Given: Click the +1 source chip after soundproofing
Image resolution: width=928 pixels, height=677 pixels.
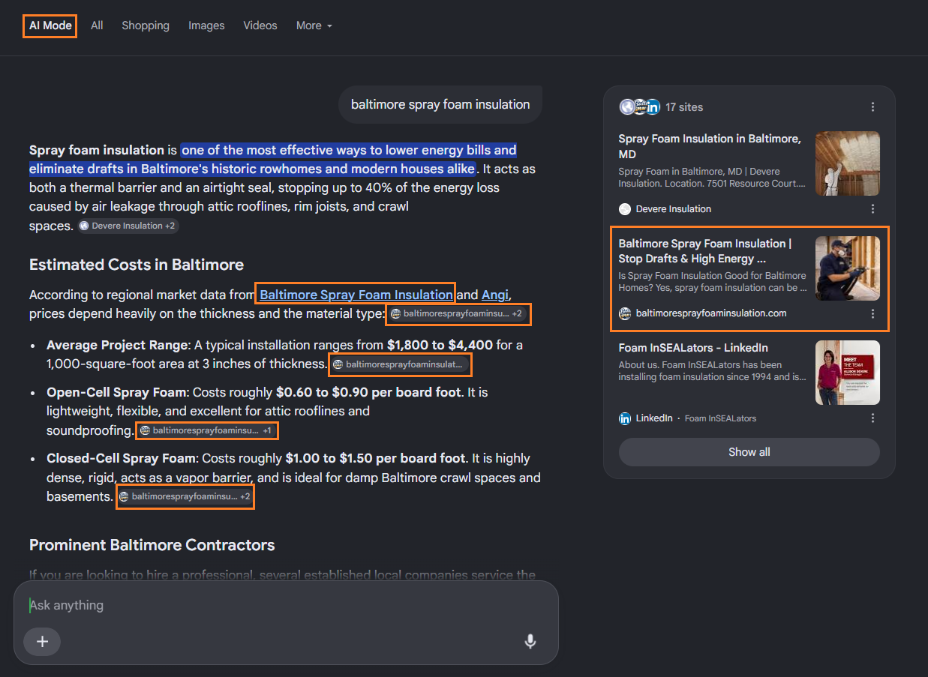Looking at the screenshot, I should pyautogui.click(x=207, y=430).
